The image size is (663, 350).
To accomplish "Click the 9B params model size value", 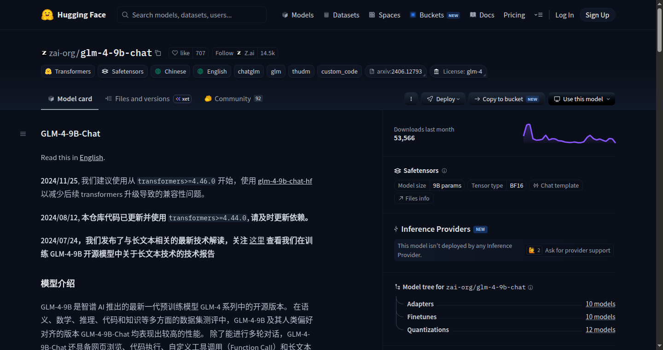I will 447,185.
